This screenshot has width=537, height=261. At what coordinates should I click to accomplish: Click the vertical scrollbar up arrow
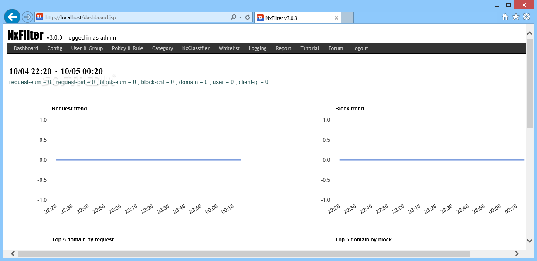(x=530, y=33)
